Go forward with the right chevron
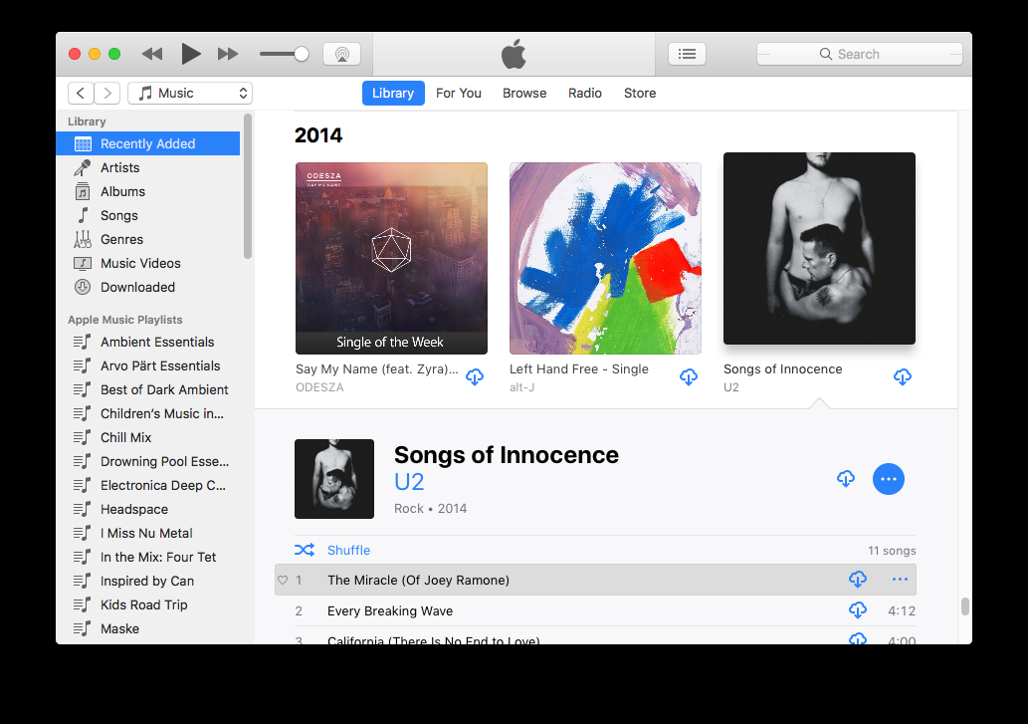The image size is (1028, 724). [x=107, y=94]
